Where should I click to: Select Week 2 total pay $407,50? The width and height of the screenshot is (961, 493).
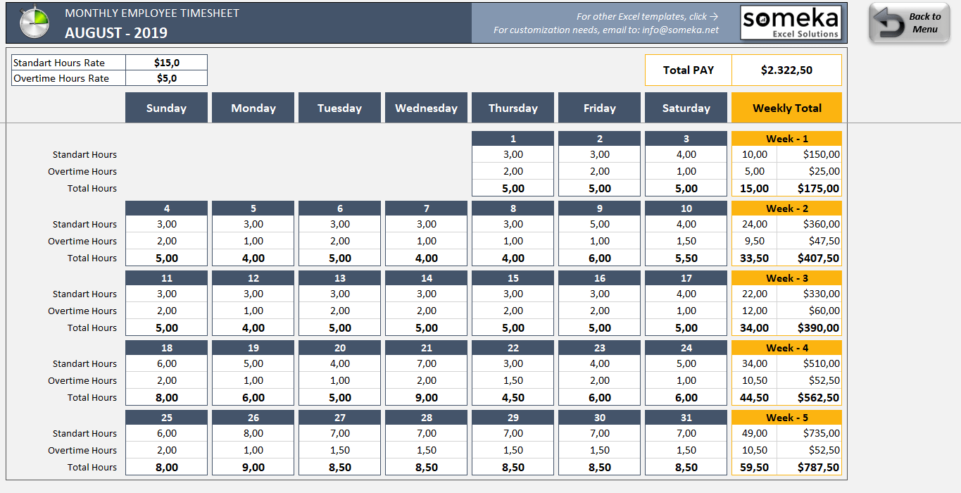tap(810, 258)
